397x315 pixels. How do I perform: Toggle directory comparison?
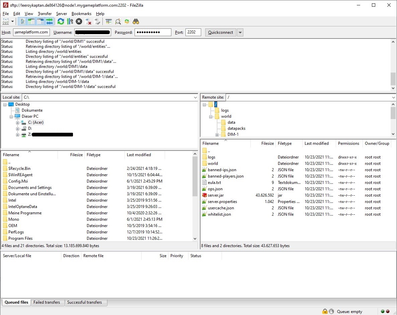point(118,21)
